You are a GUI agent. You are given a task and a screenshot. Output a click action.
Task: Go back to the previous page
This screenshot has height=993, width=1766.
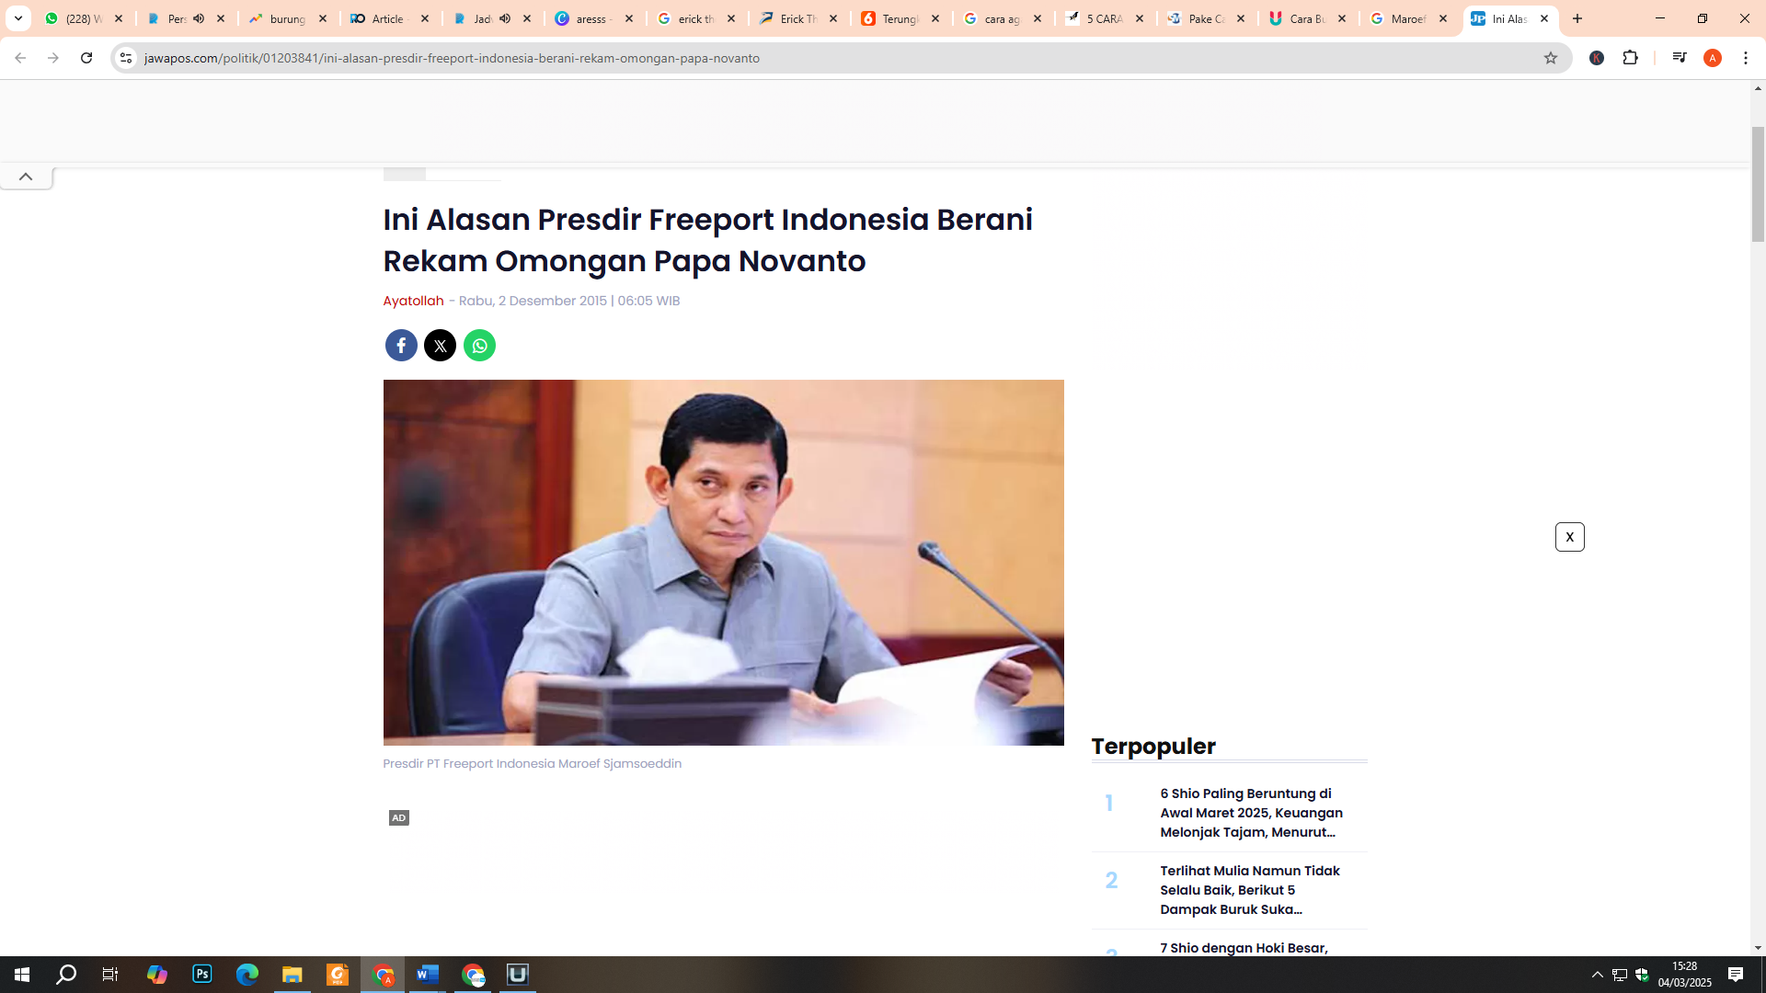(x=19, y=58)
